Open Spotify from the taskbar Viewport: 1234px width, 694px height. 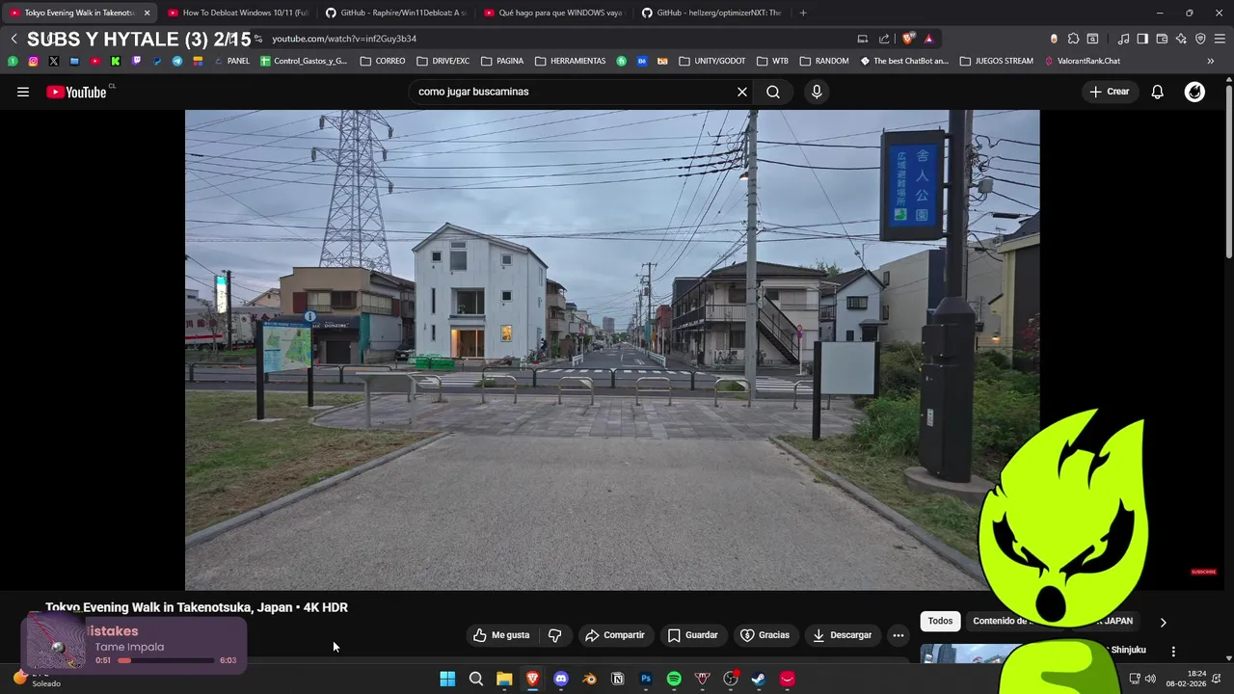[x=674, y=679]
